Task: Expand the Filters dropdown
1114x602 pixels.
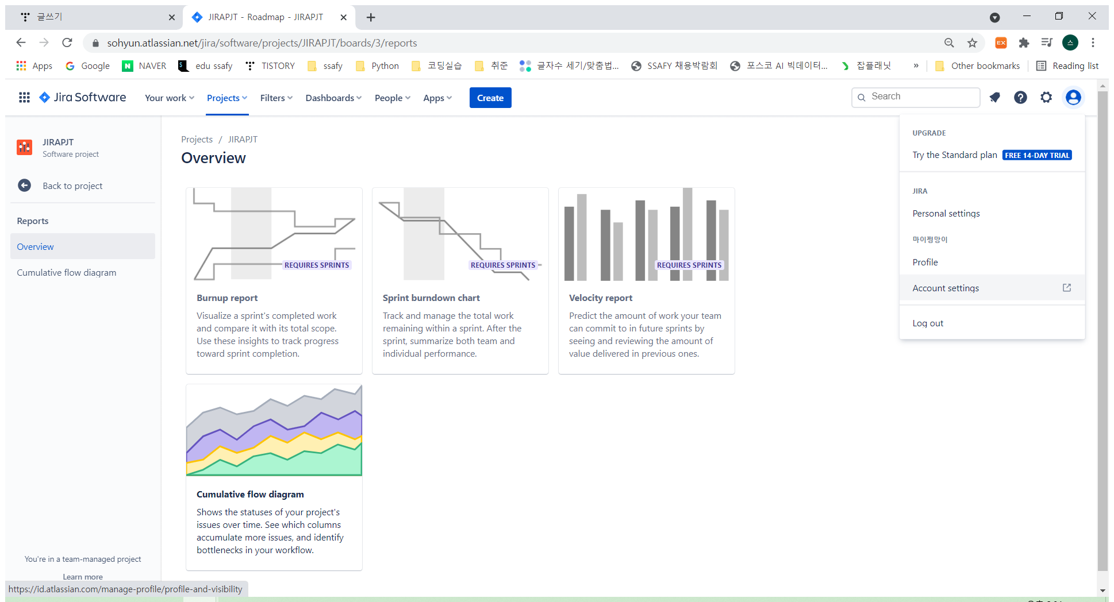Action: tap(276, 98)
